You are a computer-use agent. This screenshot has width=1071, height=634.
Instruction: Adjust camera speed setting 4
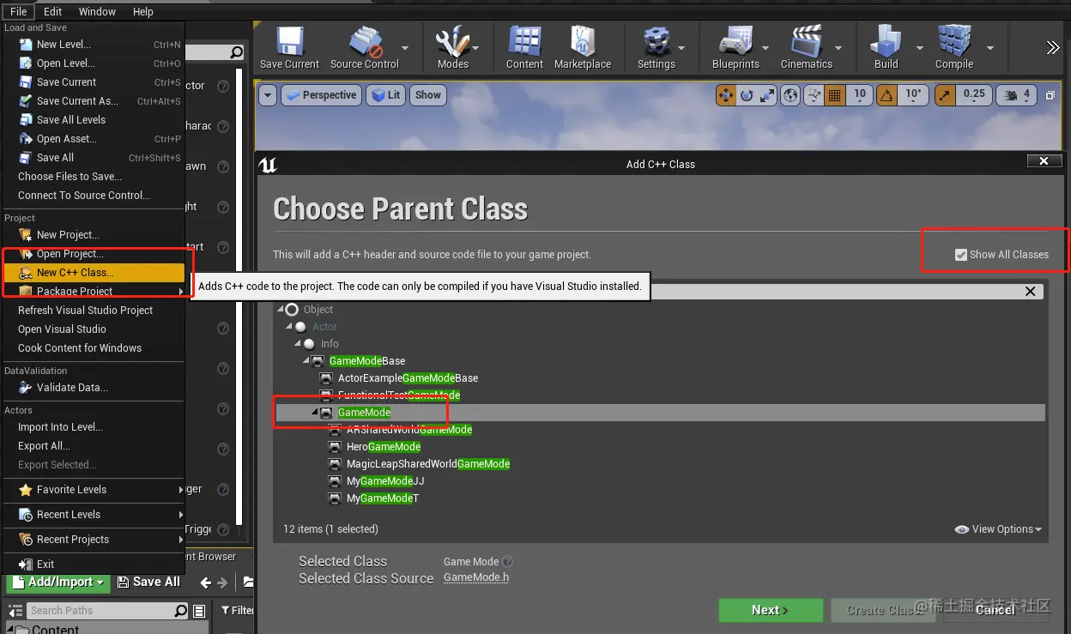[1018, 95]
